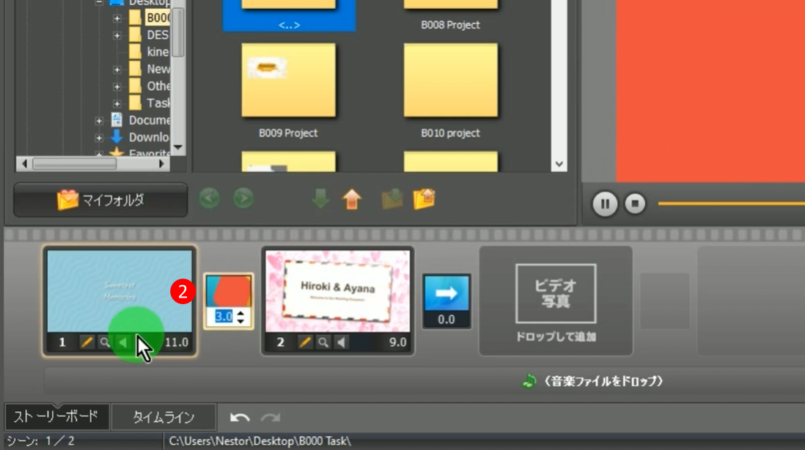Stop the preview playback

point(635,204)
